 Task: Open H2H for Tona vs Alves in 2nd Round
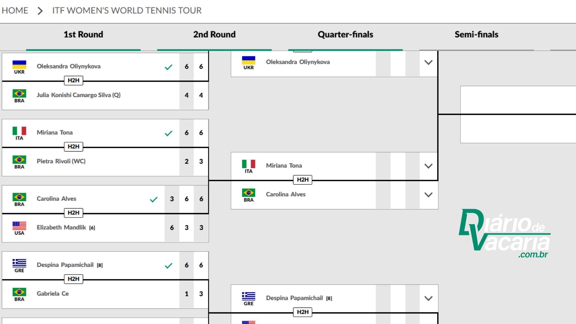click(x=303, y=180)
